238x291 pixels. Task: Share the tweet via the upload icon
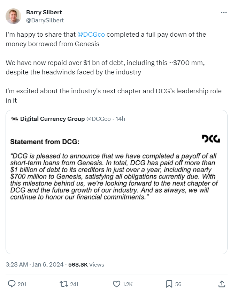220,284
